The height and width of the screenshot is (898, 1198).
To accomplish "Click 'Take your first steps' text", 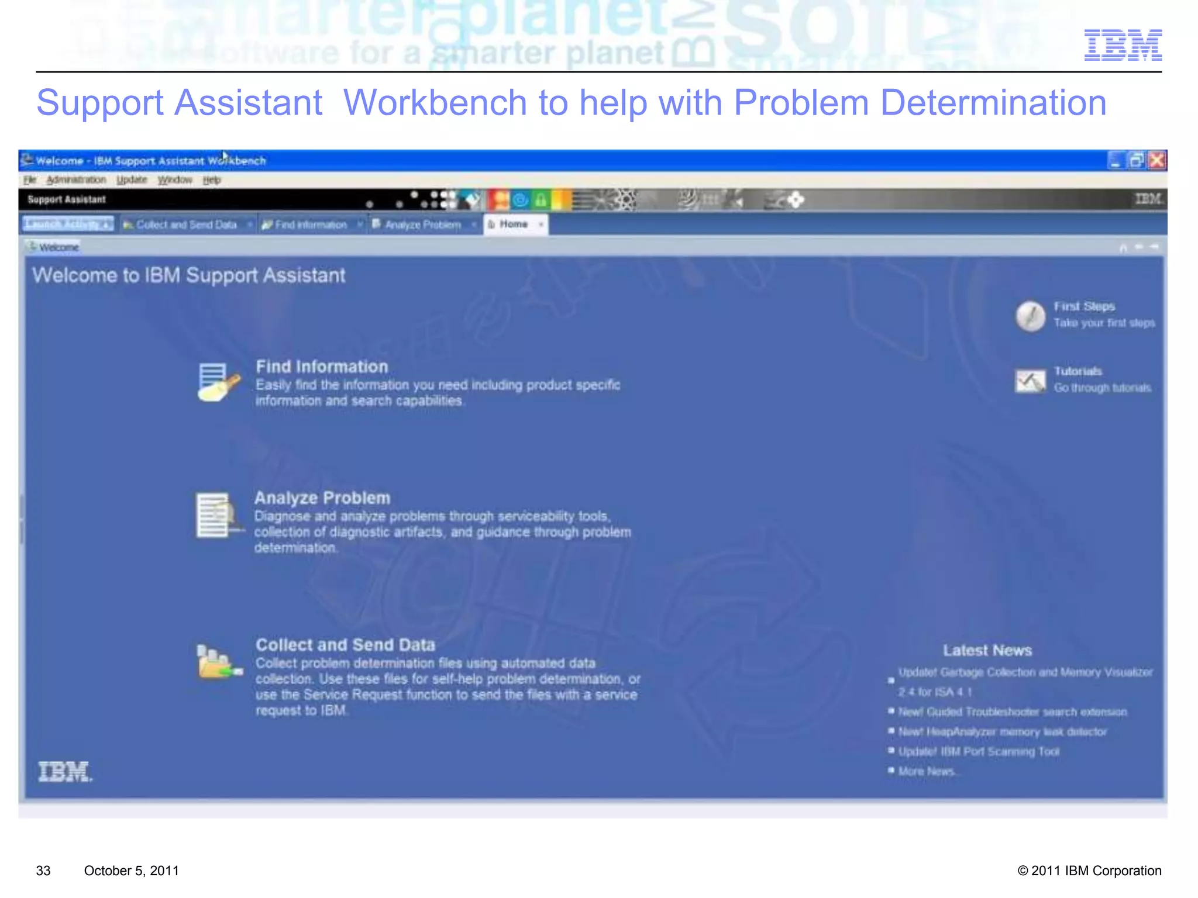I will pos(1104,323).
